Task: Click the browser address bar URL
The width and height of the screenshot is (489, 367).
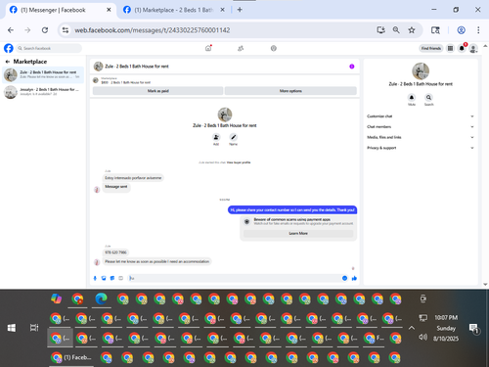Action: (153, 30)
